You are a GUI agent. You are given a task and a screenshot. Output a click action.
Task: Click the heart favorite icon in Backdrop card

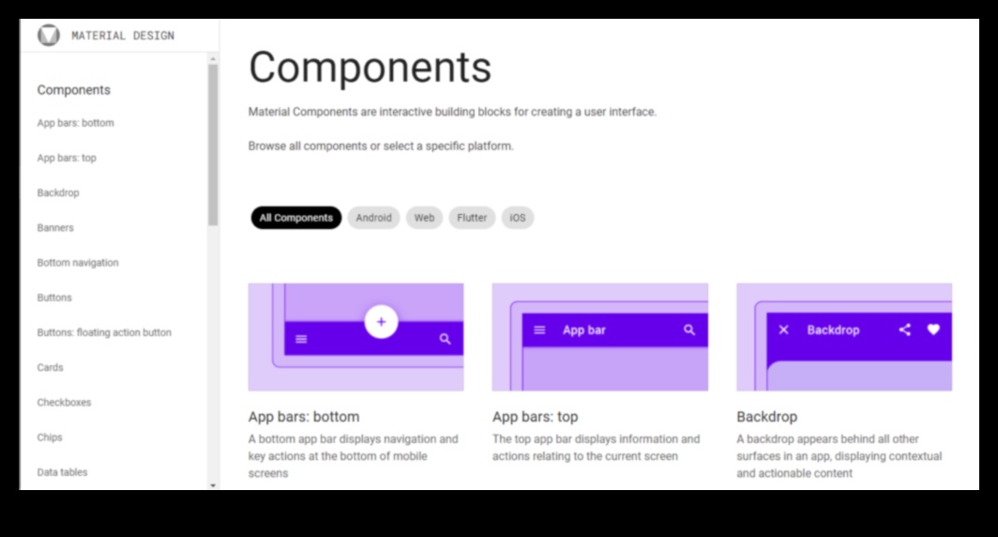point(933,330)
